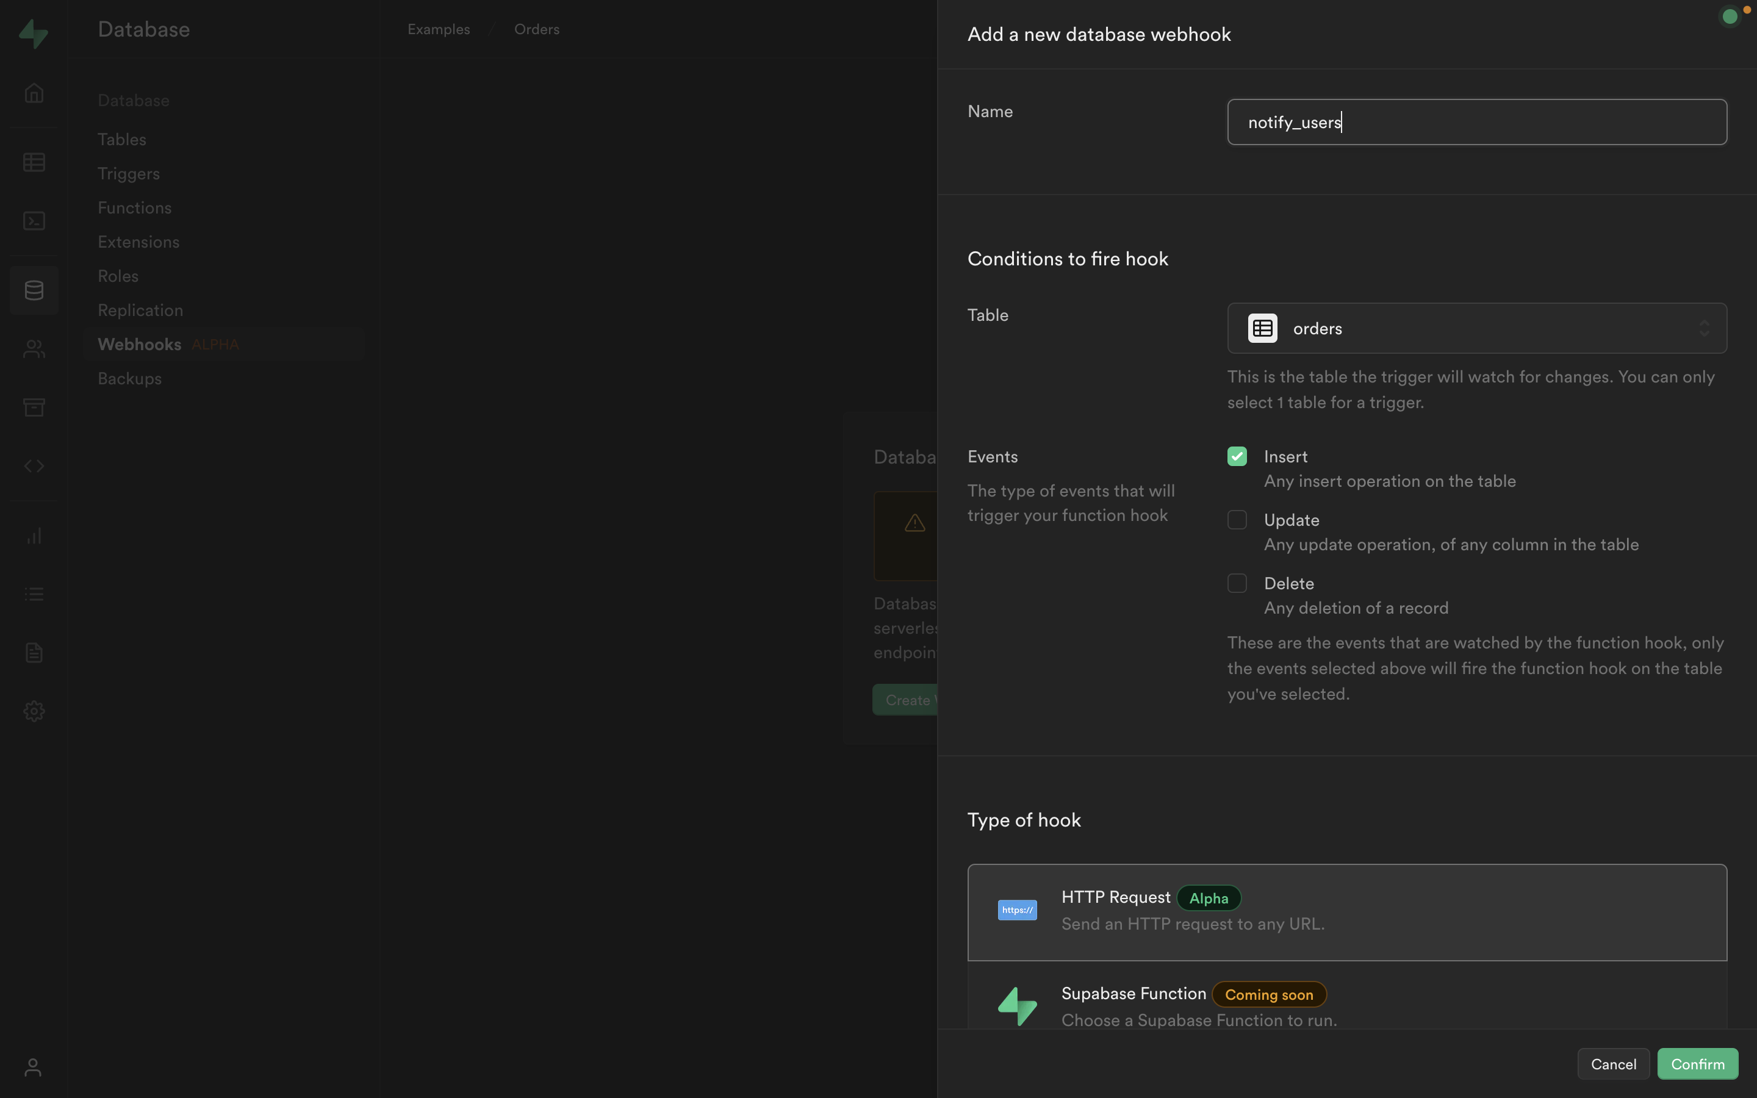The image size is (1757, 1098).
Task: Open the user profile icon
Action: [x=33, y=1067]
